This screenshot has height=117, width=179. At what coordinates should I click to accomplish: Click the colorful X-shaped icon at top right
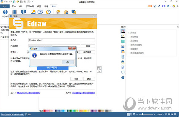point(174,6)
